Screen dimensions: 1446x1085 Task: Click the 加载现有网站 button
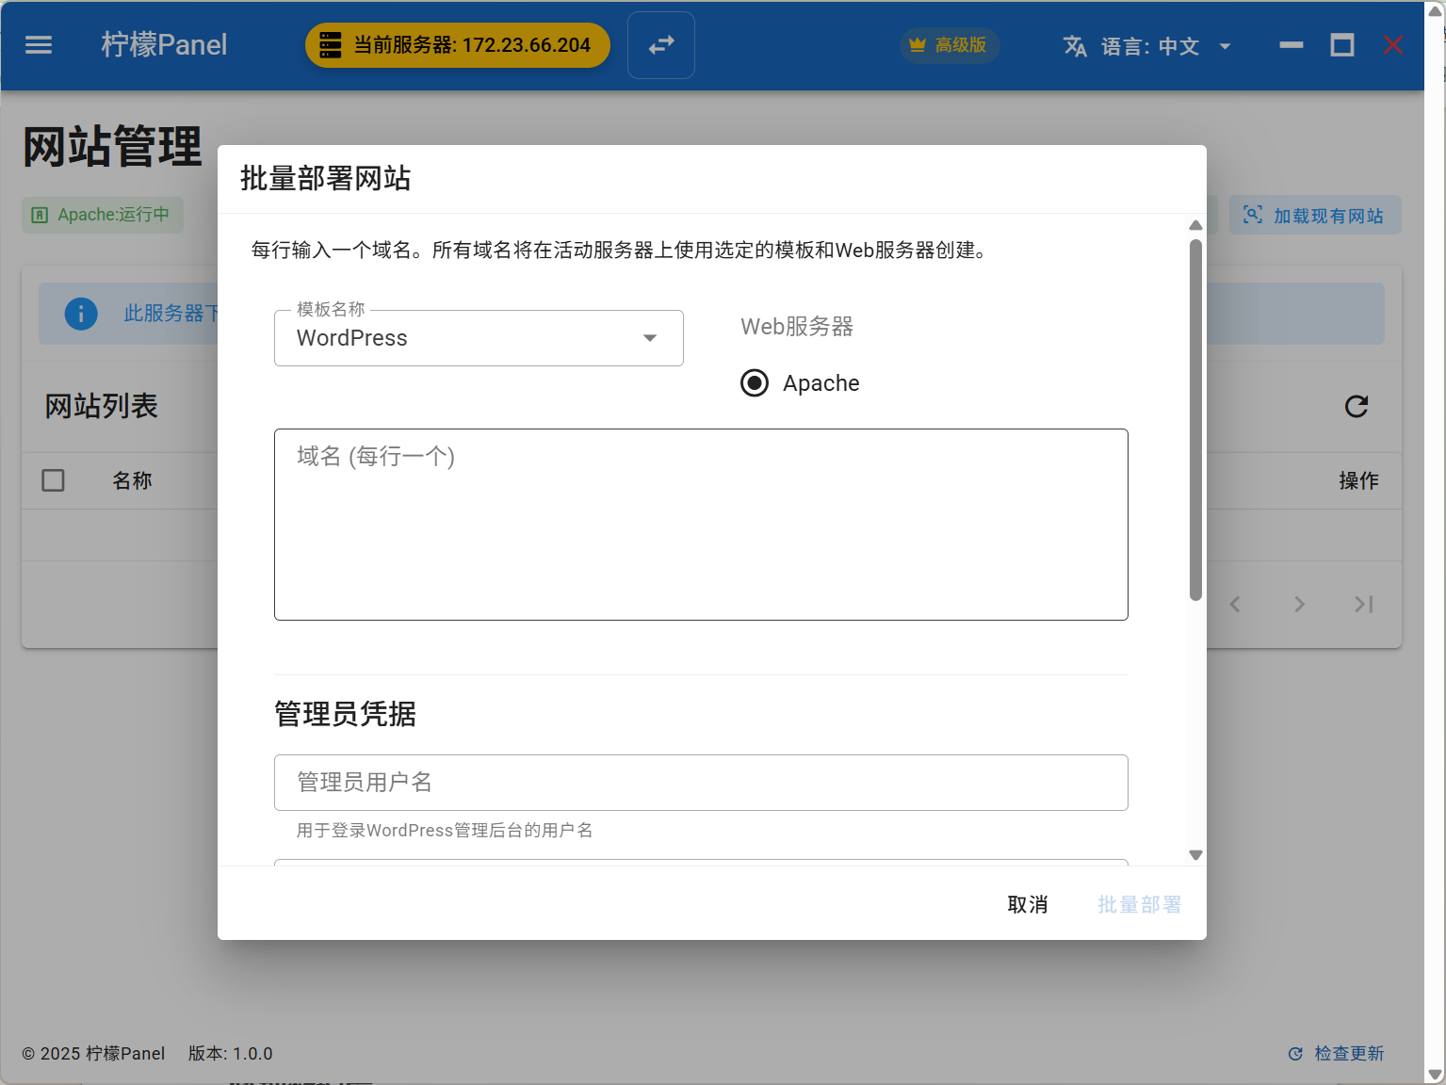click(x=1315, y=216)
